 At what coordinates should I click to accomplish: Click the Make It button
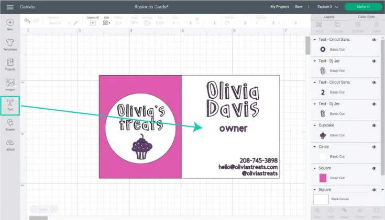point(362,7)
